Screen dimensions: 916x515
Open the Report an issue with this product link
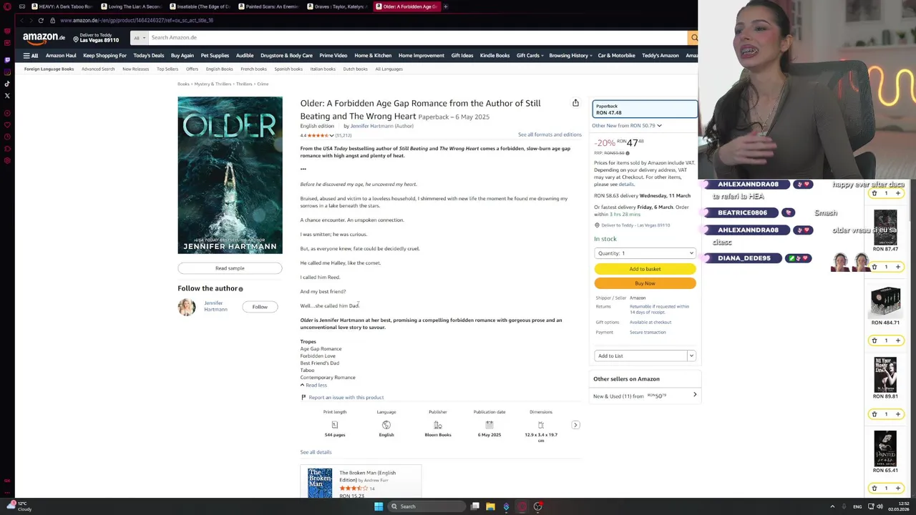click(346, 398)
